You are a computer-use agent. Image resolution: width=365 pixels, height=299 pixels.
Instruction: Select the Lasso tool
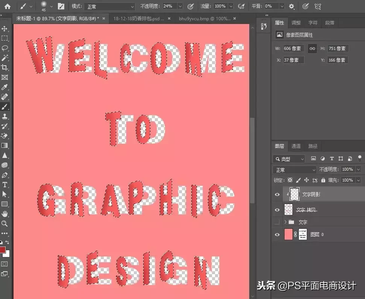5,48
